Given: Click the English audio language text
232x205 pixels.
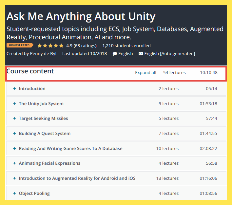Looking at the screenshot, I should tap(126, 54).
